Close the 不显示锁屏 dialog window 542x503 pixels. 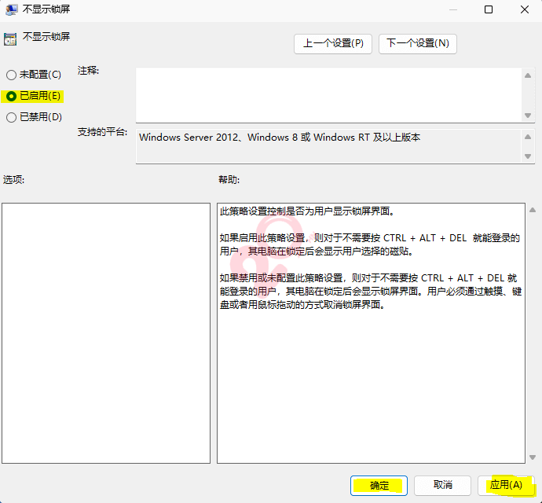[x=524, y=10]
